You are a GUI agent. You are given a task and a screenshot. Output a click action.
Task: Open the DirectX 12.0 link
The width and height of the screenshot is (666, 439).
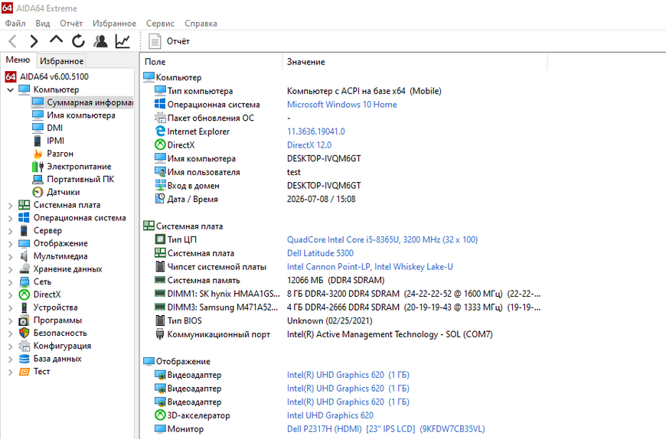(309, 145)
